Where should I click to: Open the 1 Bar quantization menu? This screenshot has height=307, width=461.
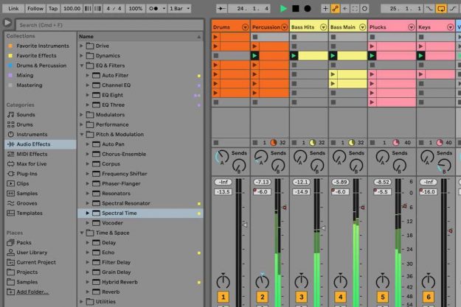click(179, 9)
